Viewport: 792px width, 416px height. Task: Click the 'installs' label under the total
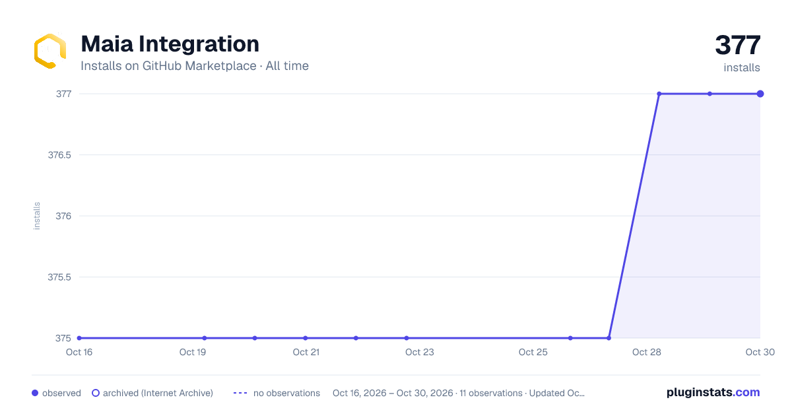click(742, 67)
